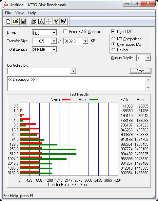Screen dimensions: 158x201
Task: Select the I/O Comparison radio option
Action: [113, 39]
